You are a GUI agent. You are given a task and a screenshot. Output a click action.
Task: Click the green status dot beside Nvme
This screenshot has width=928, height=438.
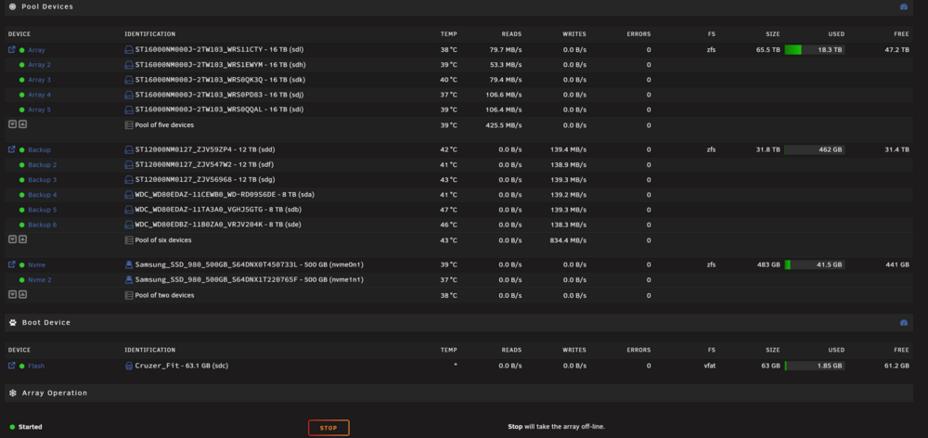pyautogui.click(x=22, y=265)
